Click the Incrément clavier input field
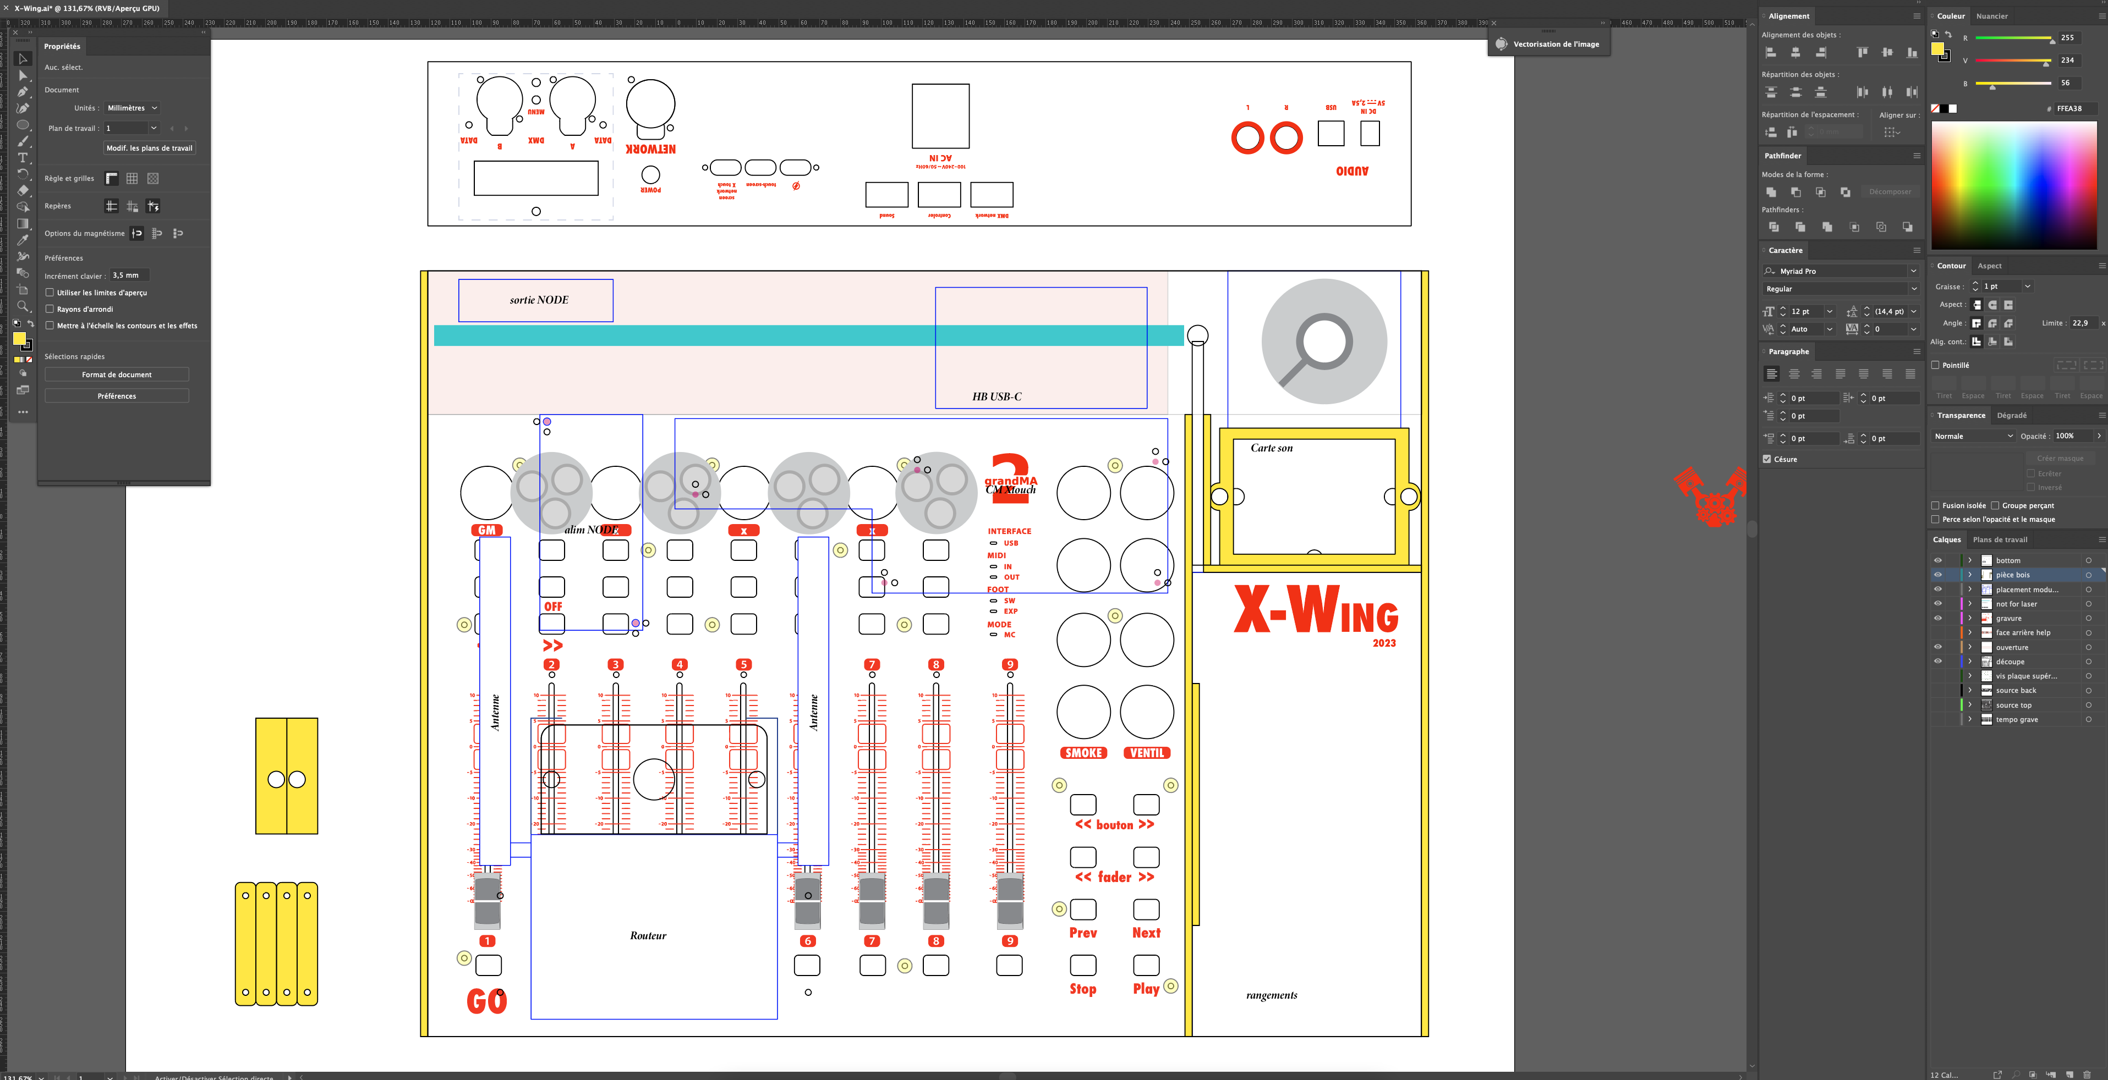 (x=129, y=275)
